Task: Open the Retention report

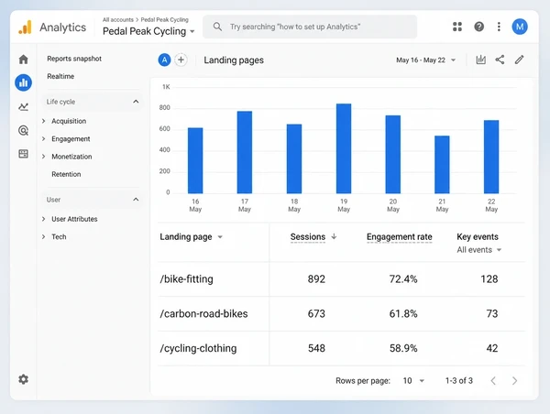Action: pyautogui.click(x=66, y=174)
